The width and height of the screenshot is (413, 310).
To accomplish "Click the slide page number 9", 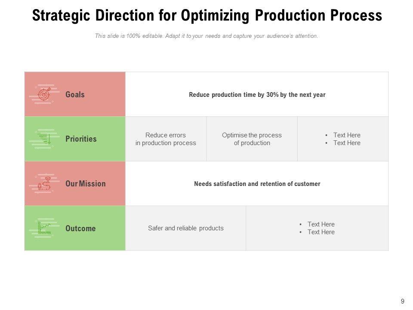I will click(x=402, y=301).
